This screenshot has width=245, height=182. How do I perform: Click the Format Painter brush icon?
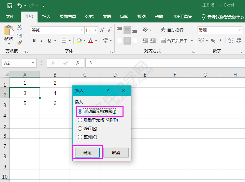pyautogui.click(x=19, y=43)
